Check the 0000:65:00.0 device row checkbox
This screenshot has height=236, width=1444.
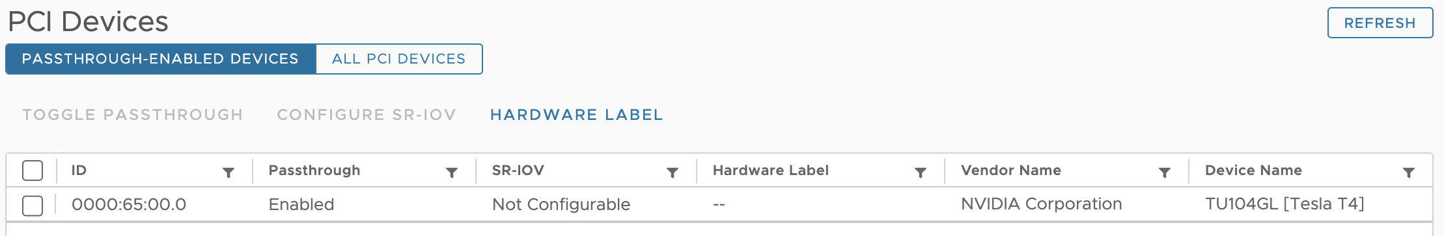(x=33, y=206)
